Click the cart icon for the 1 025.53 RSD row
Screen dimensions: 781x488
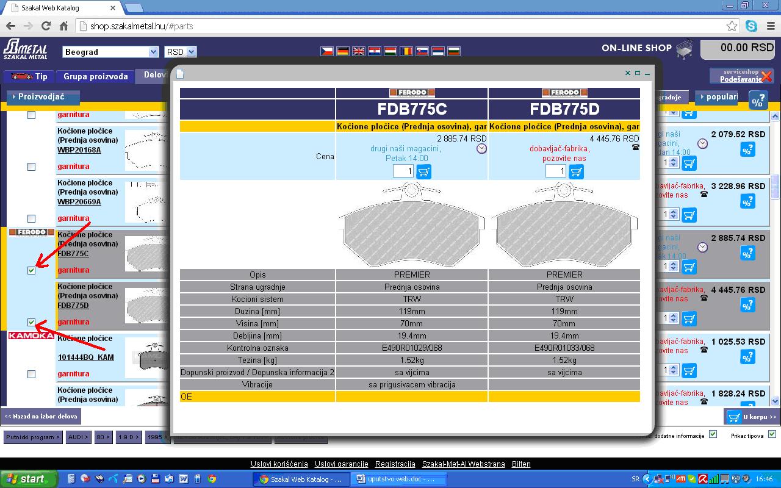(x=689, y=370)
